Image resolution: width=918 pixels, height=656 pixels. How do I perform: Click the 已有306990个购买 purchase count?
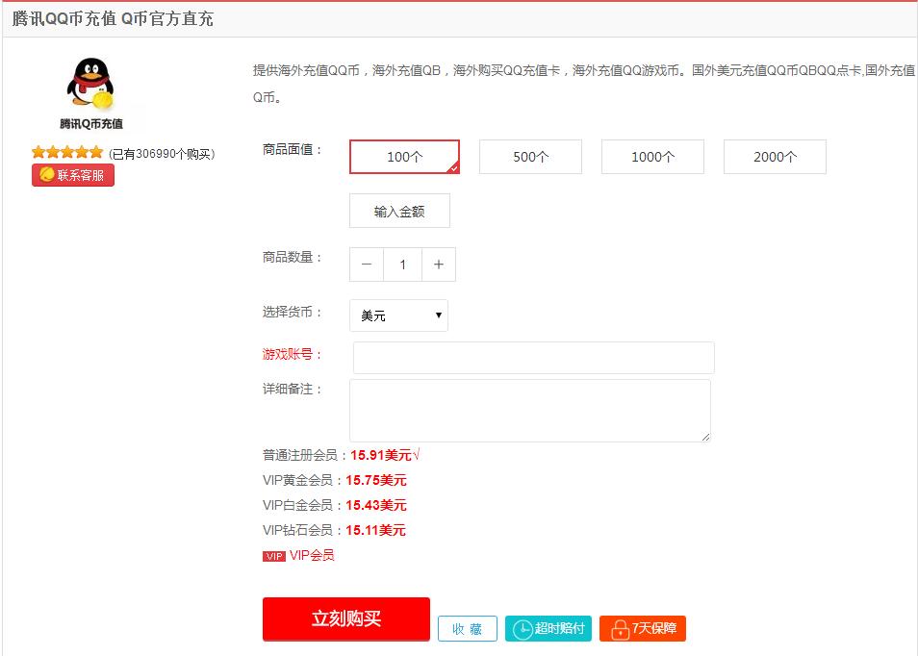point(163,154)
